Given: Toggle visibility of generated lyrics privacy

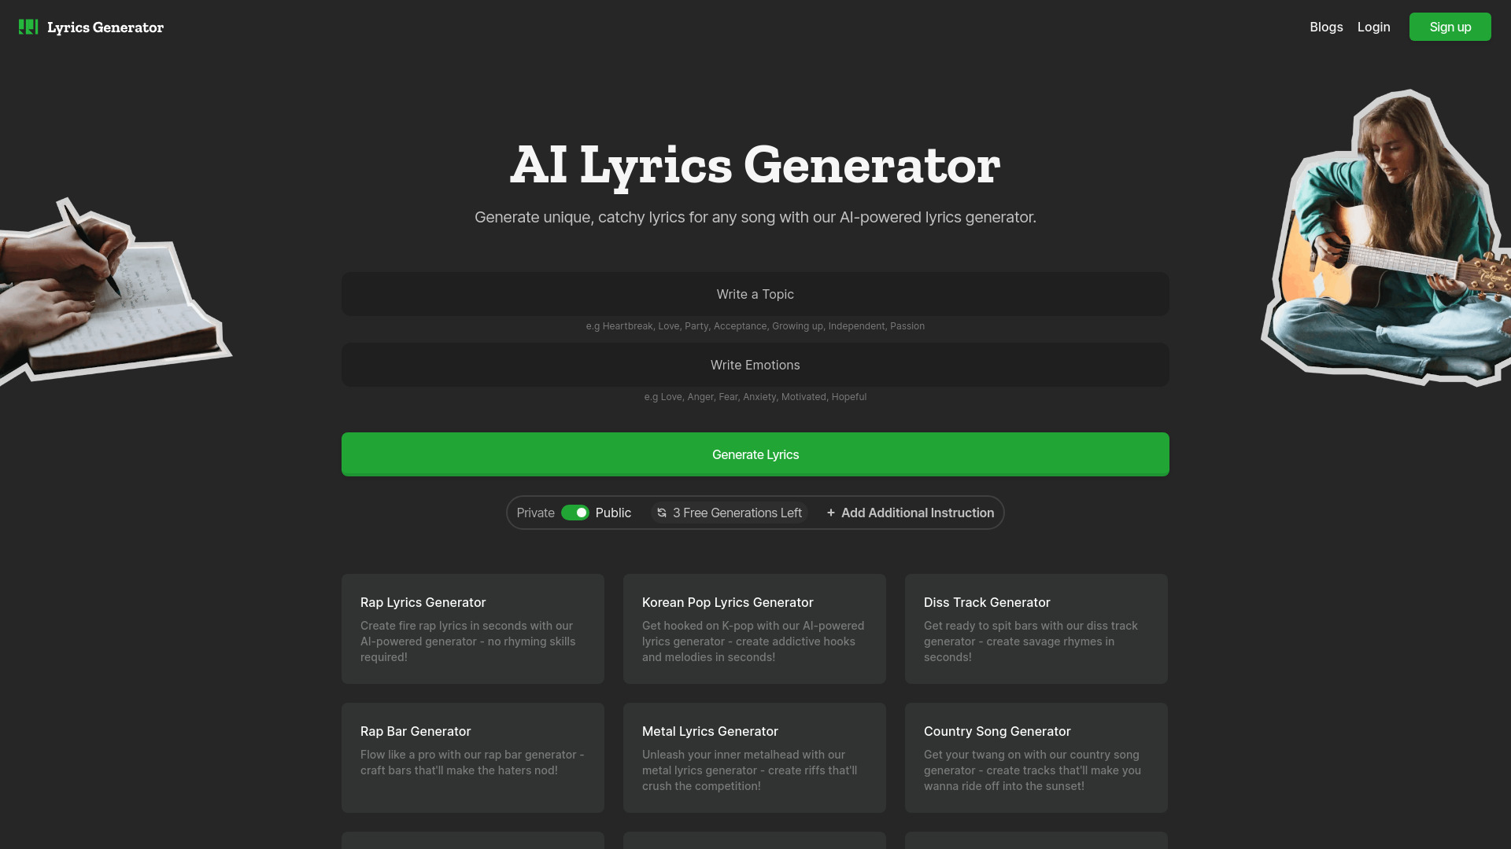Looking at the screenshot, I should coord(575,512).
